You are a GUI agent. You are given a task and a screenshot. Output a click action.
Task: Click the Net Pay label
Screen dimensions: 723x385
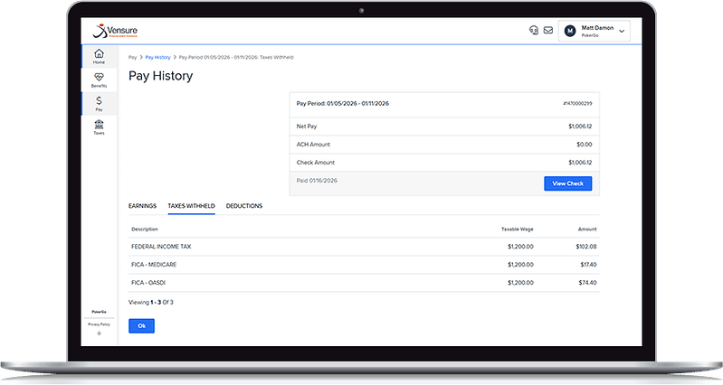307,127
